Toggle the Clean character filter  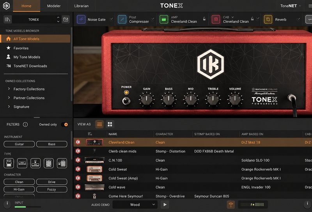click(19, 182)
